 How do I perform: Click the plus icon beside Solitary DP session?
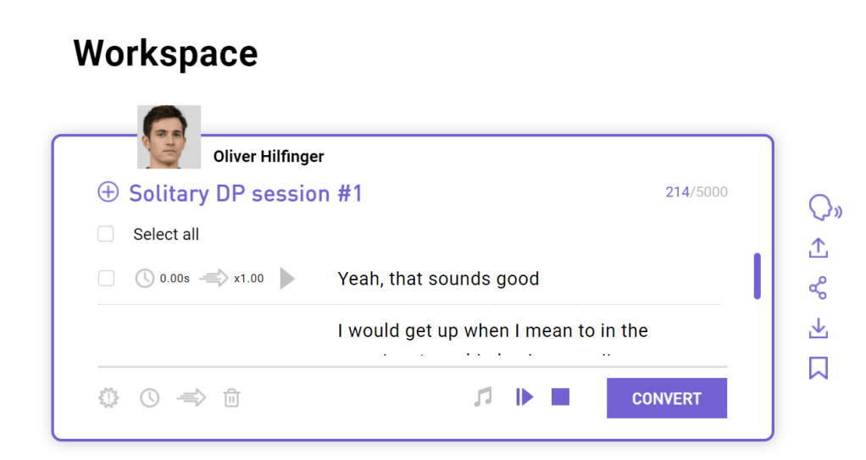[x=108, y=192]
